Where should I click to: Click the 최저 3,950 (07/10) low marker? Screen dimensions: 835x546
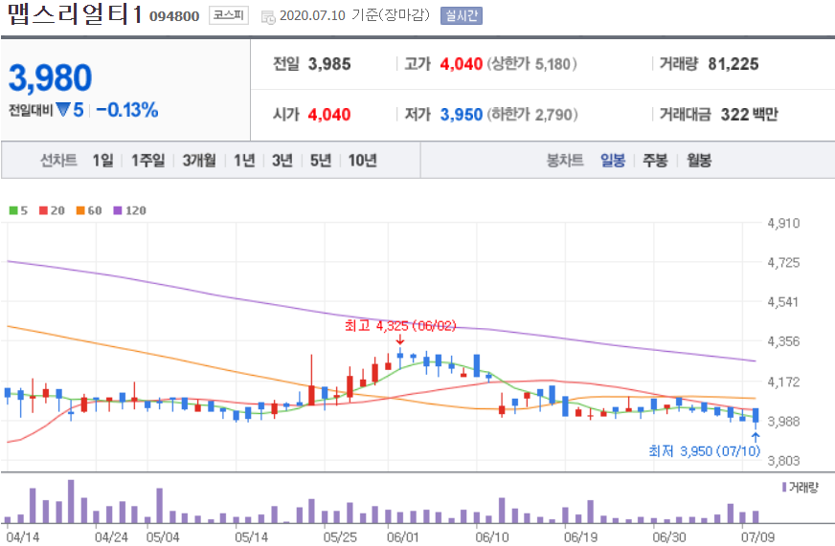[x=704, y=450]
